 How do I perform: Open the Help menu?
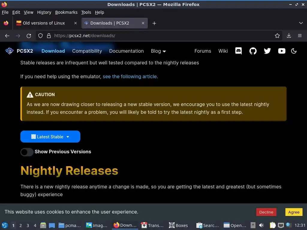coord(100,12)
